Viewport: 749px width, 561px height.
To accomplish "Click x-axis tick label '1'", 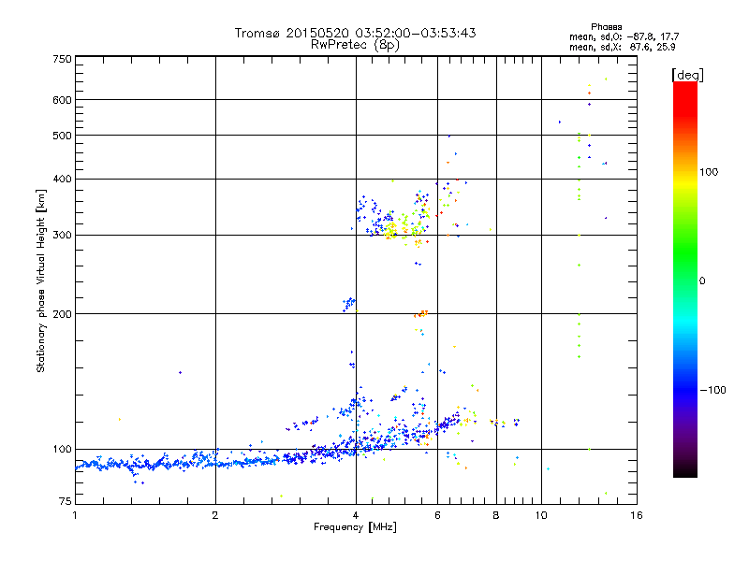I will click(75, 515).
